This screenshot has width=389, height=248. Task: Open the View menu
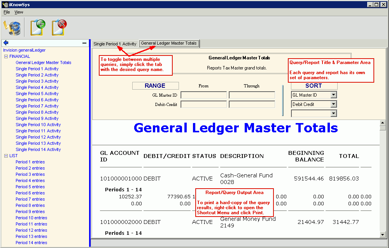(x=19, y=12)
